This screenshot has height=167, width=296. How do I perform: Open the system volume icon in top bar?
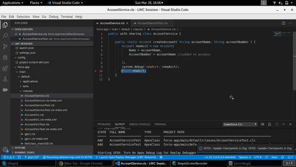280,3
